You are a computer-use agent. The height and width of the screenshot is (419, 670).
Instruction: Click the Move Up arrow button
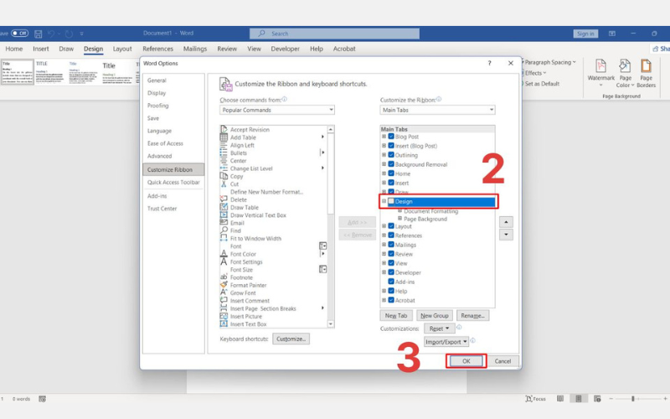pyautogui.click(x=505, y=222)
